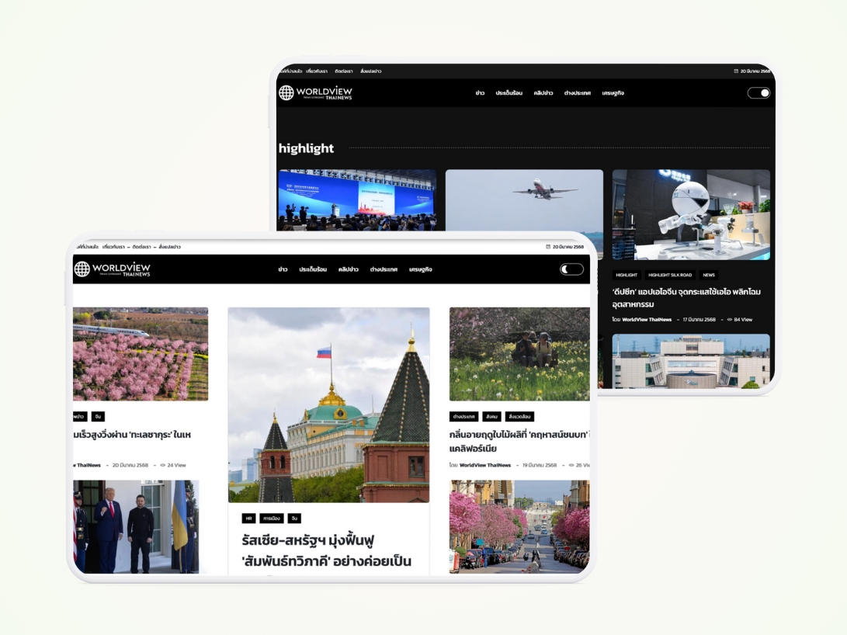This screenshot has height=635, width=847.
Task: Click the 84 View count text
Action: (743, 320)
